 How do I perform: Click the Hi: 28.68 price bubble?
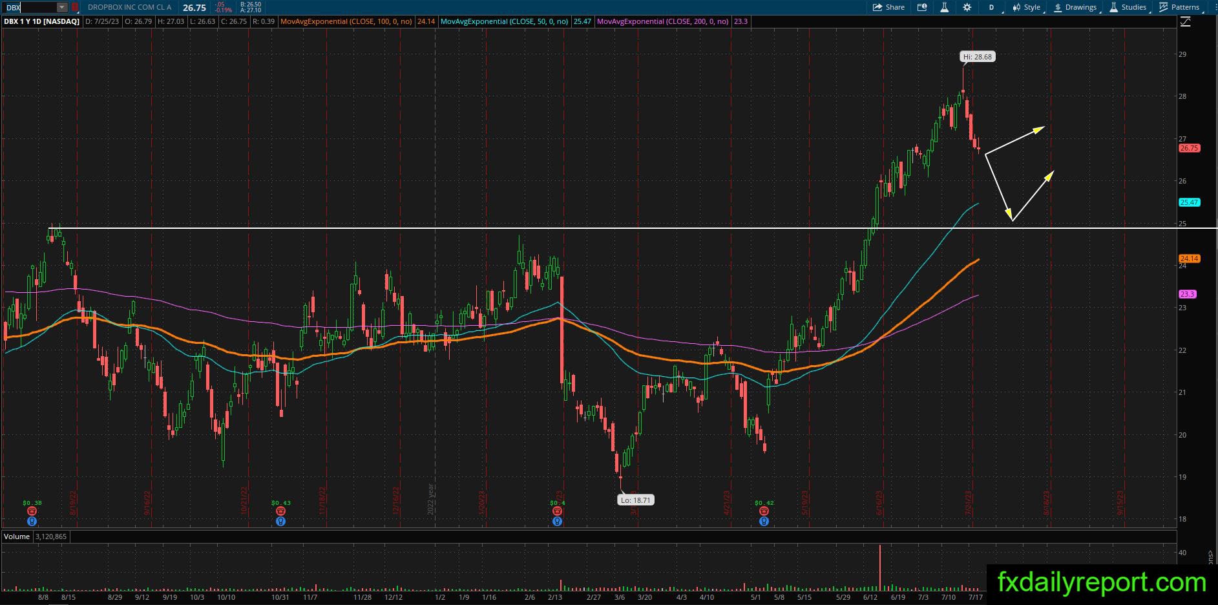click(x=977, y=57)
